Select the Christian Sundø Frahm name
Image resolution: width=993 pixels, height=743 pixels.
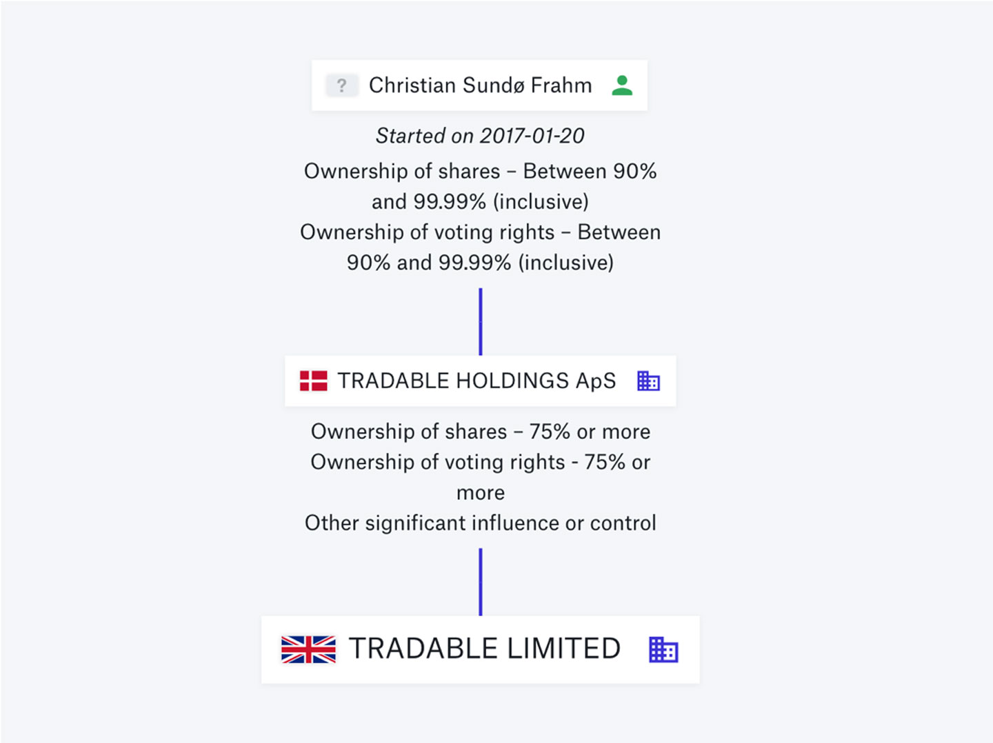[480, 85]
